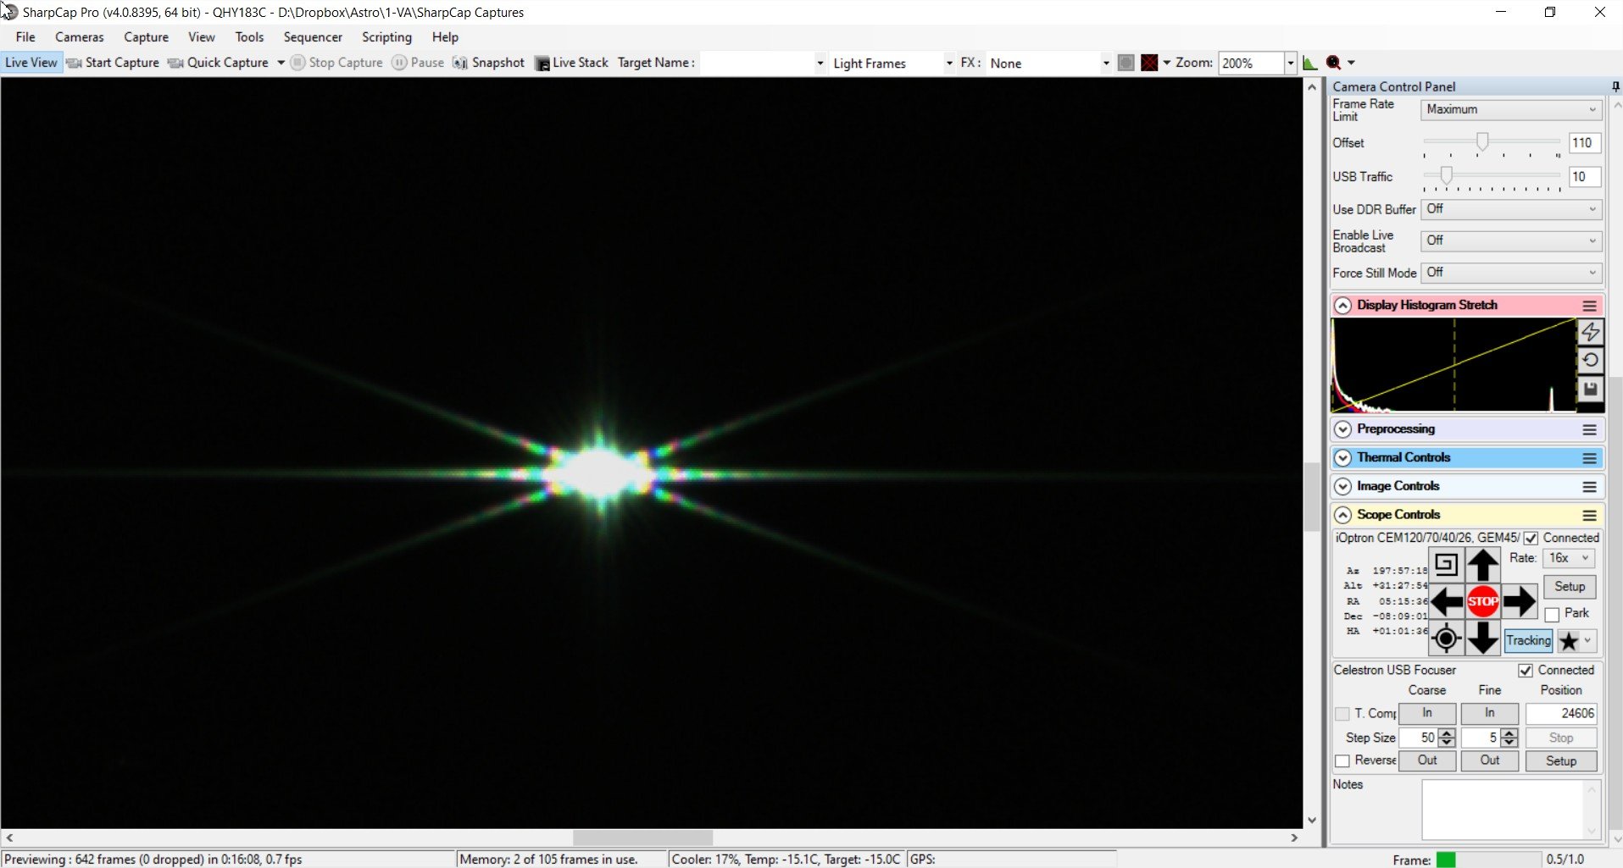
Task: Click the spiral search icon in Scope Controls
Action: pos(1446,564)
